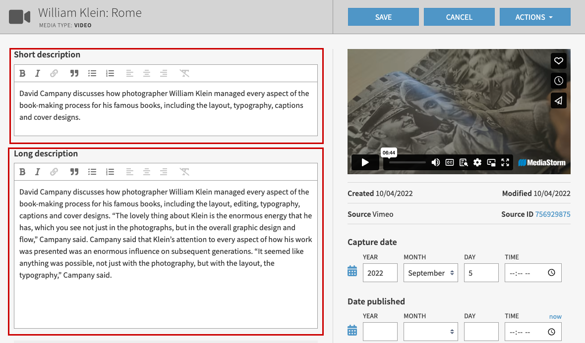Open Source ID 756929875 link
585x343 pixels.
(552, 214)
